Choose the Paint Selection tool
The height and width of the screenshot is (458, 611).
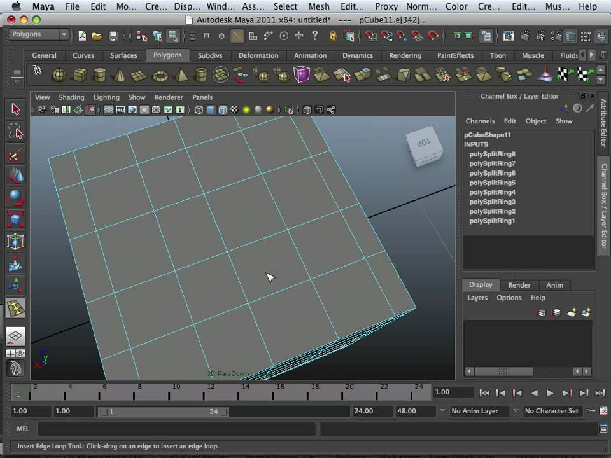15,154
